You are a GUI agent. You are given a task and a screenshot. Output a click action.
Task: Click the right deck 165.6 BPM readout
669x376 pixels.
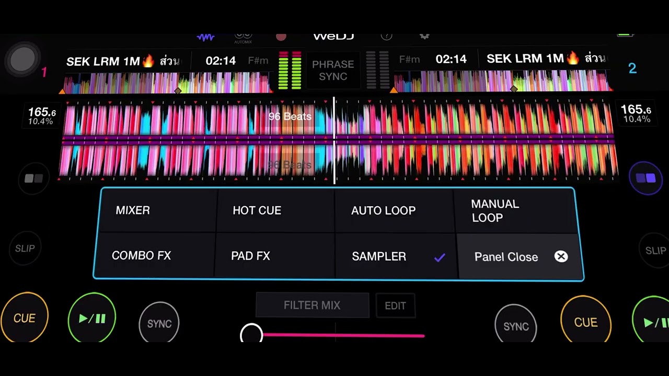pyautogui.click(x=636, y=110)
